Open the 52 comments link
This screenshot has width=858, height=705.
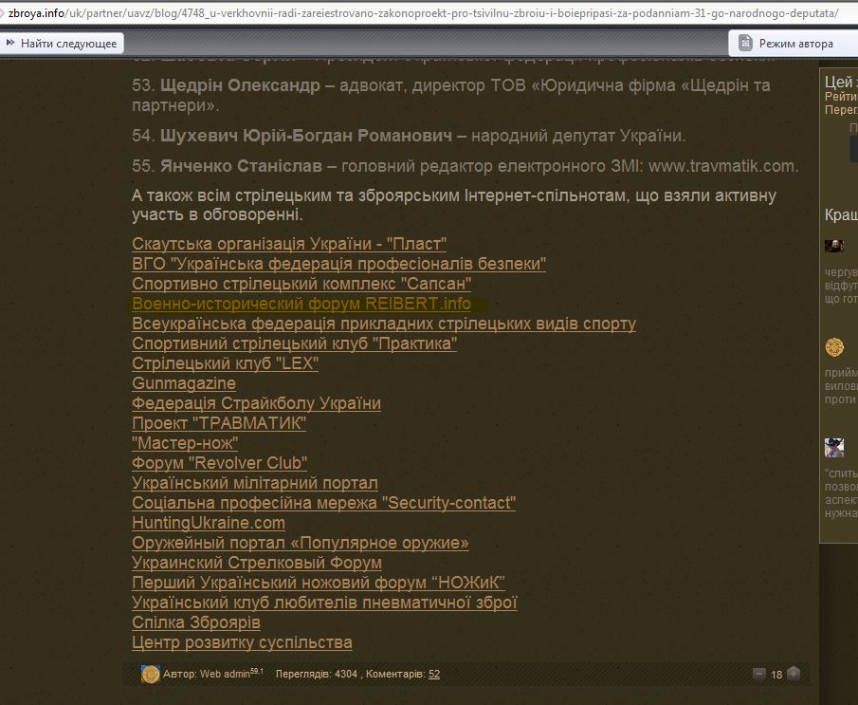pos(434,675)
